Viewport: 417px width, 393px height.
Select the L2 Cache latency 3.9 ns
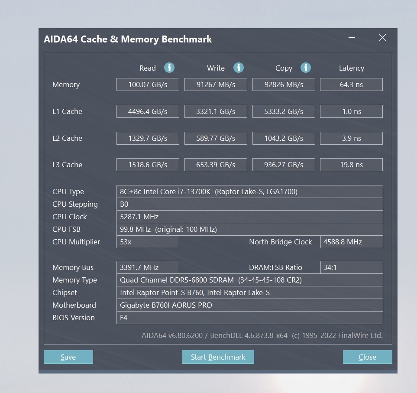(x=351, y=138)
